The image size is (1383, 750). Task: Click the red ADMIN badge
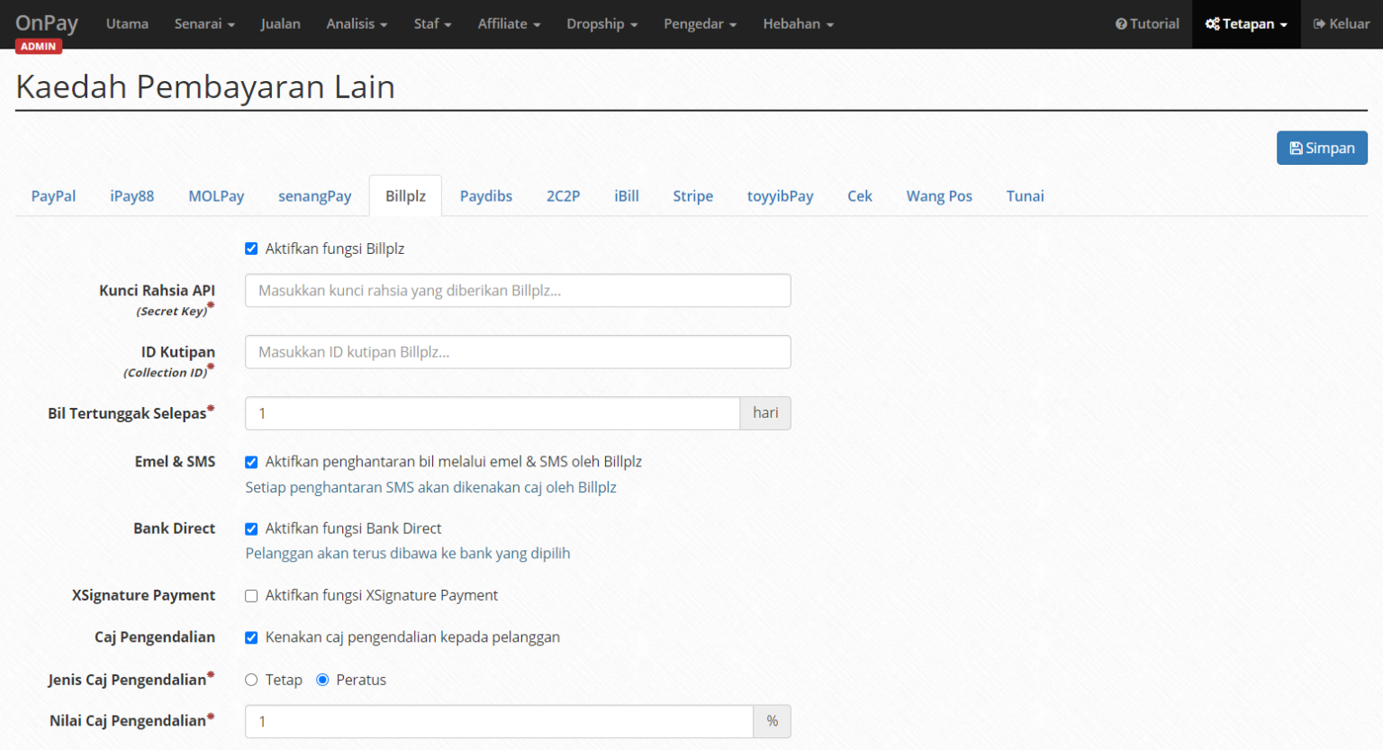click(38, 45)
